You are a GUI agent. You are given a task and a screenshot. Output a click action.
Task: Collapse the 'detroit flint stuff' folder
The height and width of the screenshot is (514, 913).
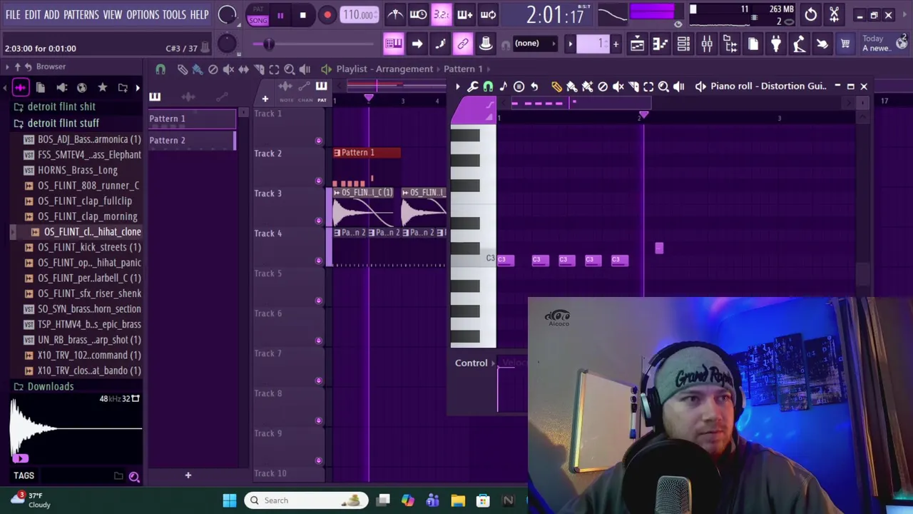63,123
